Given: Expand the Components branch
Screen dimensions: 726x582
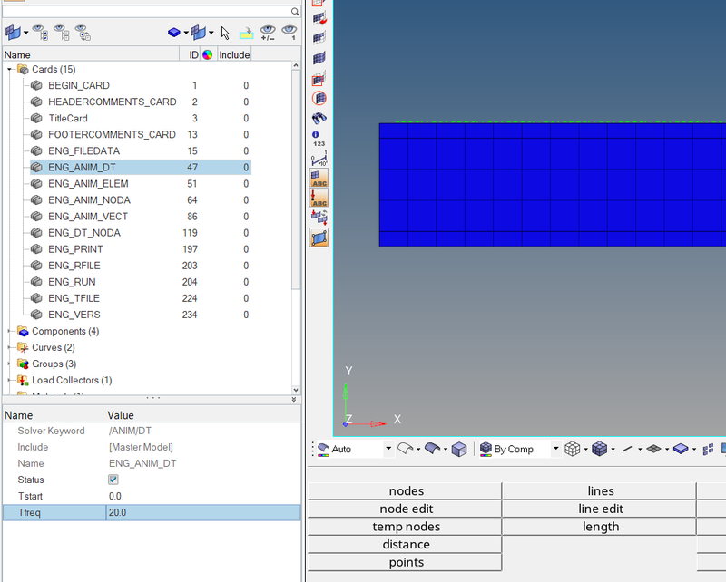Looking at the screenshot, I should click(x=7, y=331).
